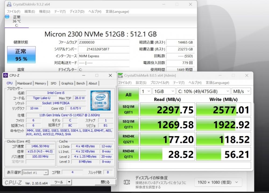269x193 pixels.
Task: Expand the ツール dropdown arrow in CPU-Z
Action: [69, 182]
